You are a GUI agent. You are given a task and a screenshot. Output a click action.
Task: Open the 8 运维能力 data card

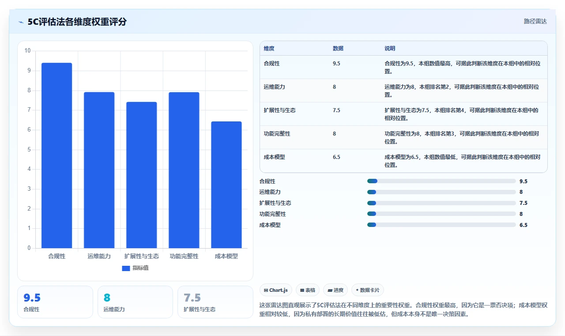[135, 302]
